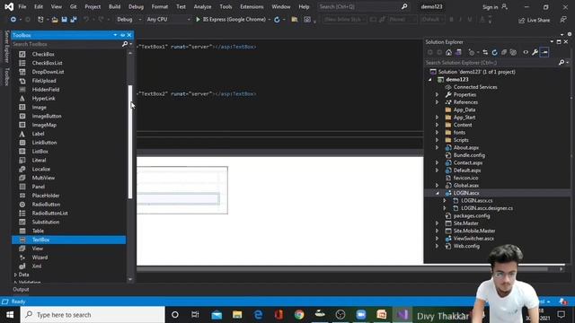Open the View menu
This screenshot has width=575, height=323.
(x=56, y=6)
